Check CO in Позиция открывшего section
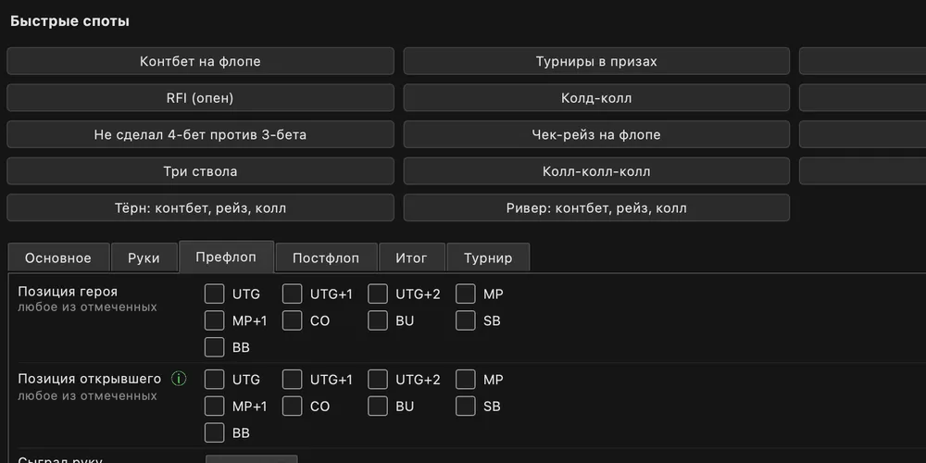This screenshot has width=926, height=463. pos(293,407)
